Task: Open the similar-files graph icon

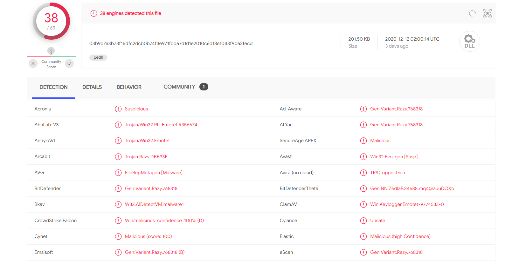Action: pos(487,13)
